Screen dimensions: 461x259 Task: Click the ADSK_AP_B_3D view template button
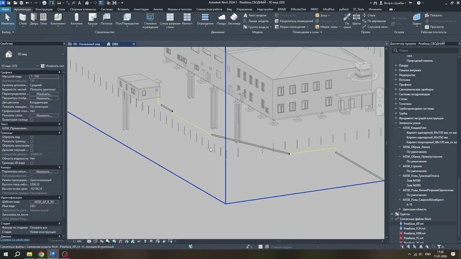coord(44,202)
